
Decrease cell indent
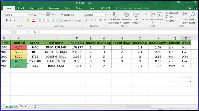click(53, 20)
